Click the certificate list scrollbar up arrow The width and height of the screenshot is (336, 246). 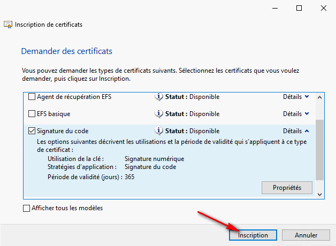tap(319, 97)
